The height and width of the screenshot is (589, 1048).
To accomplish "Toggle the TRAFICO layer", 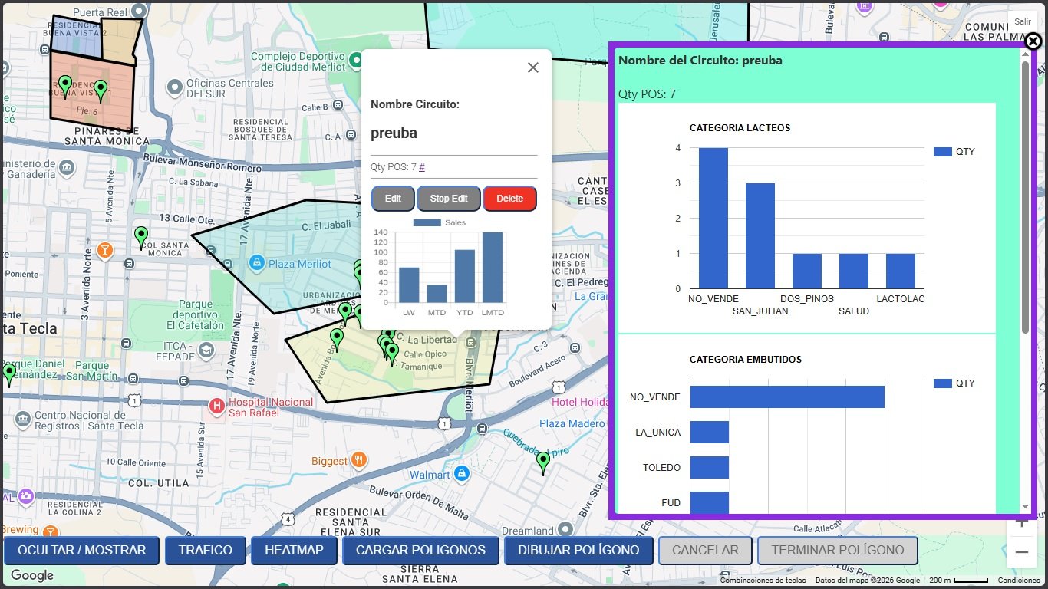I will point(206,550).
